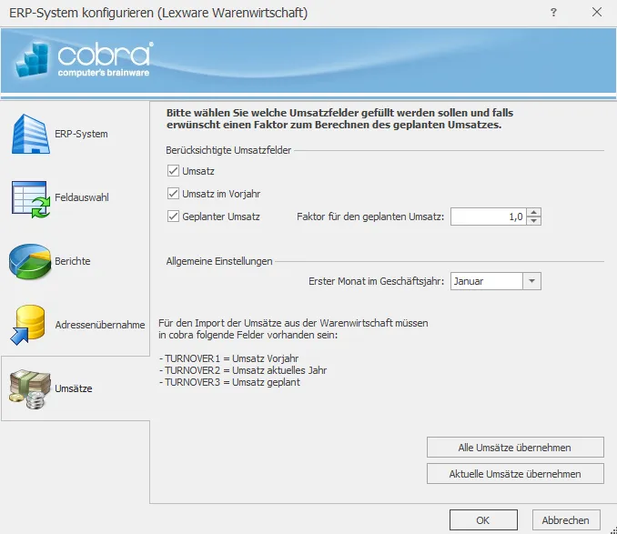617x534 pixels.
Task: Open help with the question mark
Action: pyautogui.click(x=553, y=13)
